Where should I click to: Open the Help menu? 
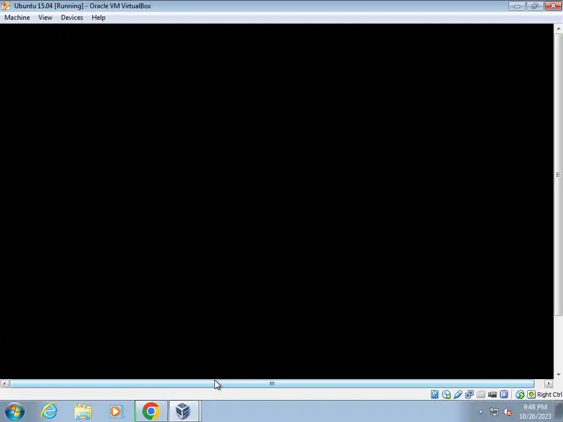(98, 18)
